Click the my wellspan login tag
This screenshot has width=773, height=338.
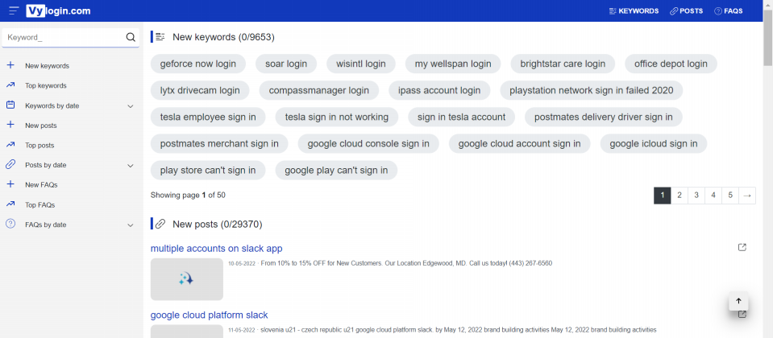pyautogui.click(x=453, y=64)
